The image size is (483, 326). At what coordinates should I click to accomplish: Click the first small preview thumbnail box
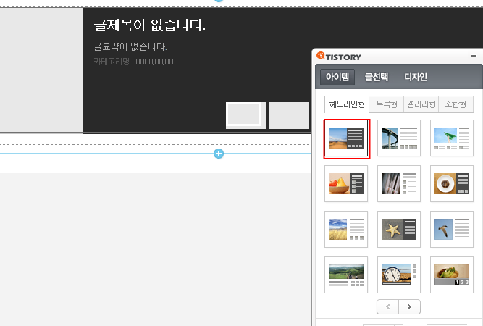pos(245,115)
